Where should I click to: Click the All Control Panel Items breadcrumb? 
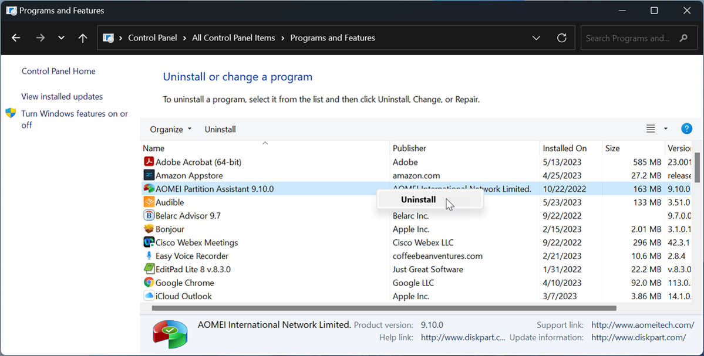[233, 38]
